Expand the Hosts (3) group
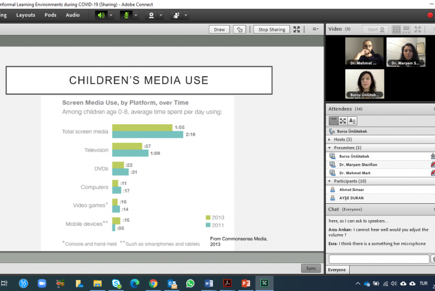Viewport: 435px width, 291px height. (330, 139)
